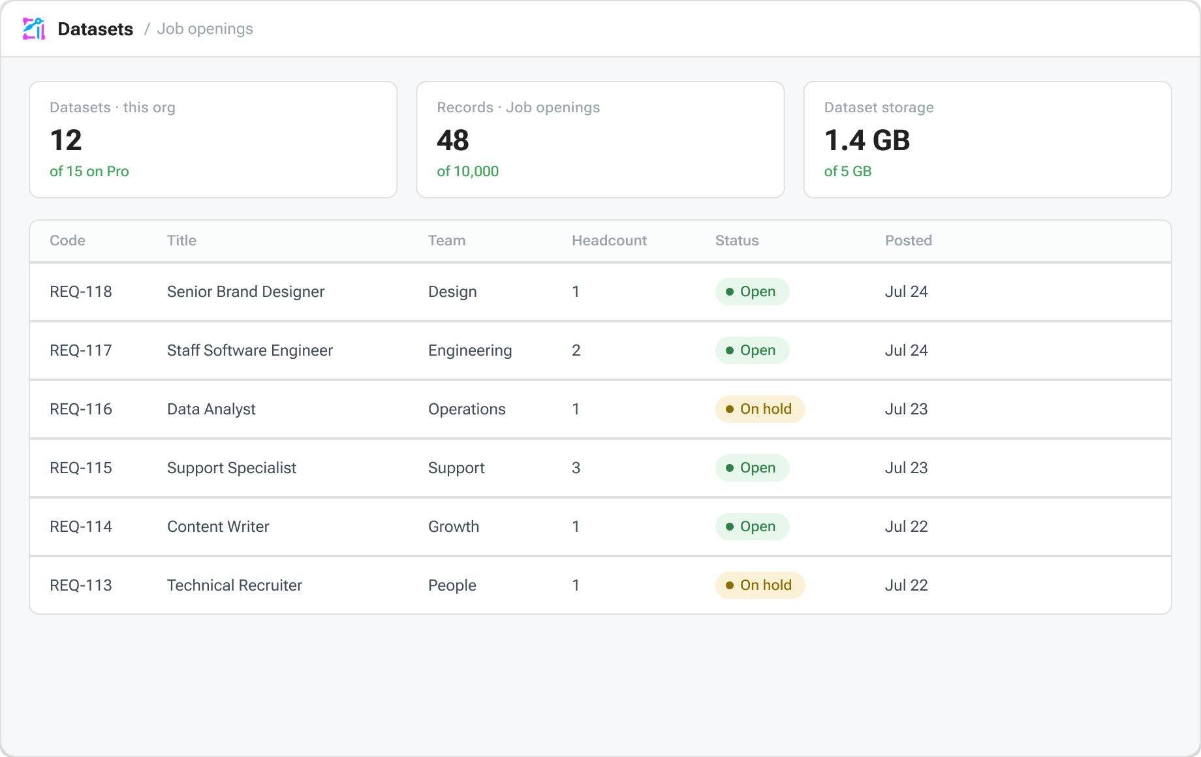Viewport: 1201px width, 757px height.
Task: Open the Datasets this org card
Action: coord(213,140)
